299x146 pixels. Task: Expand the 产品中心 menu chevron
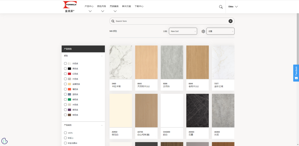pyautogui.click(x=90, y=11)
